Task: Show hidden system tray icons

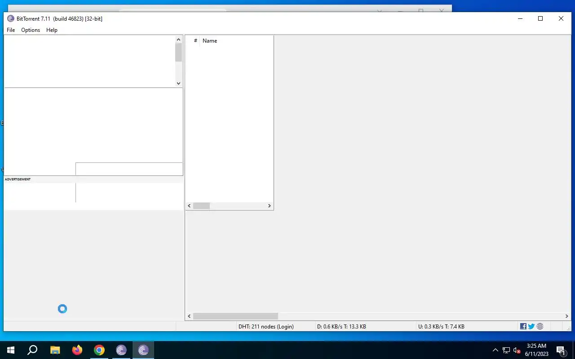Action: coord(495,350)
